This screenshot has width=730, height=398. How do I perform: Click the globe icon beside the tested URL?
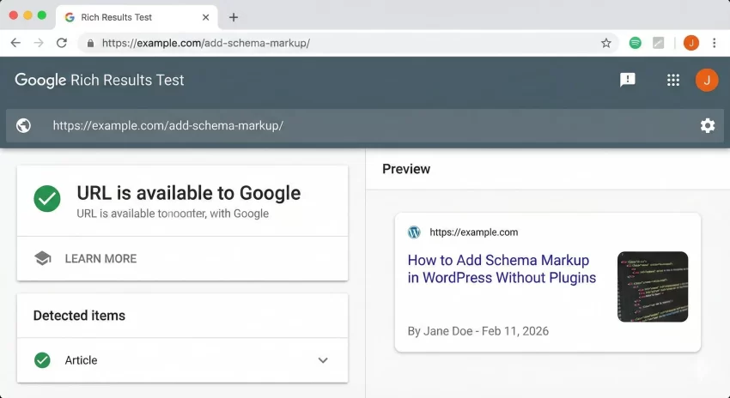23,125
